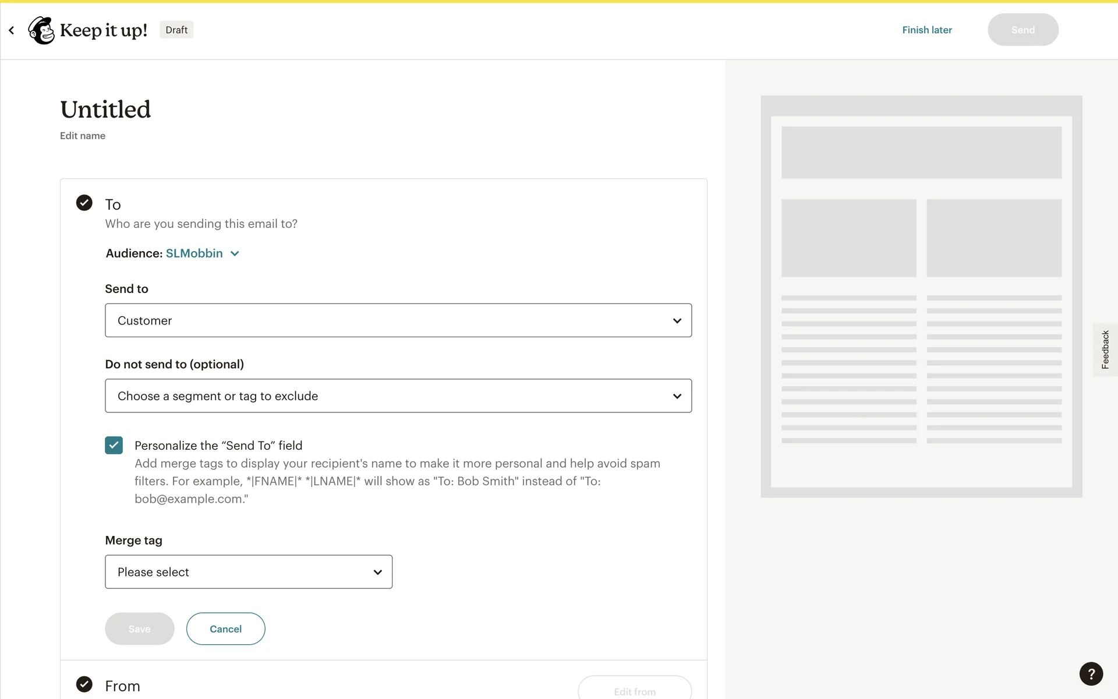Image resolution: width=1118 pixels, height=699 pixels.
Task: Click the back arrow icon
Action: 12,30
